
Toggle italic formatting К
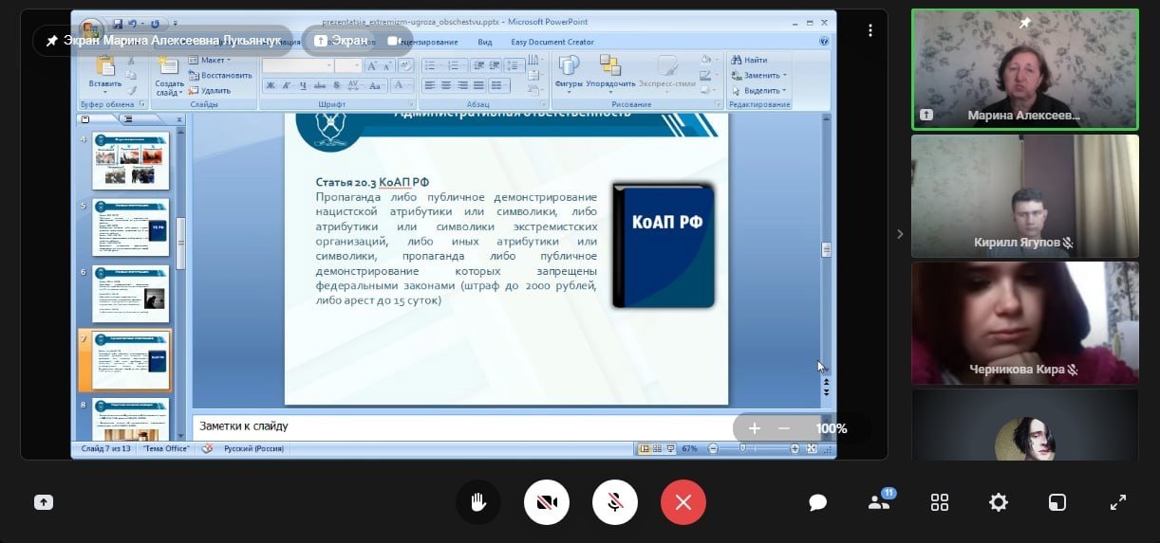pyautogui.click(x=285, y=86)
